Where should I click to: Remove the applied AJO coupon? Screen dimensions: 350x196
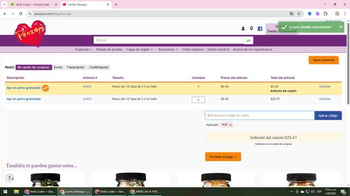[x=230, y=125]
